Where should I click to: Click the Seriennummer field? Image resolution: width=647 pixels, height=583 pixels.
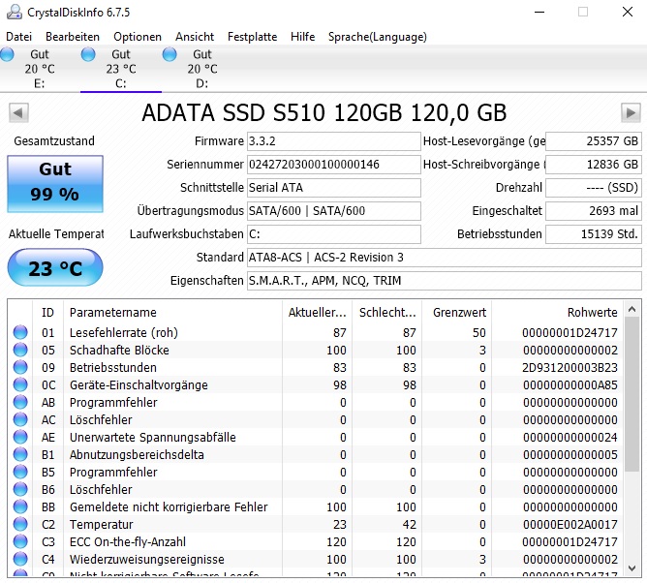point(334,165)
